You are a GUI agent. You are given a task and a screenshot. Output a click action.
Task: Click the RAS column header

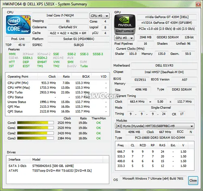[x=162, y=145]
